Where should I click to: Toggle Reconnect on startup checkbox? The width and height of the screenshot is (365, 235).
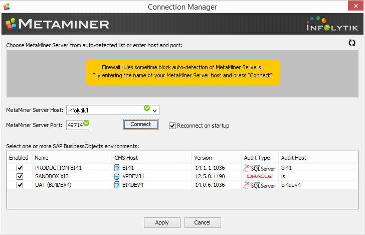click(172, 126)
